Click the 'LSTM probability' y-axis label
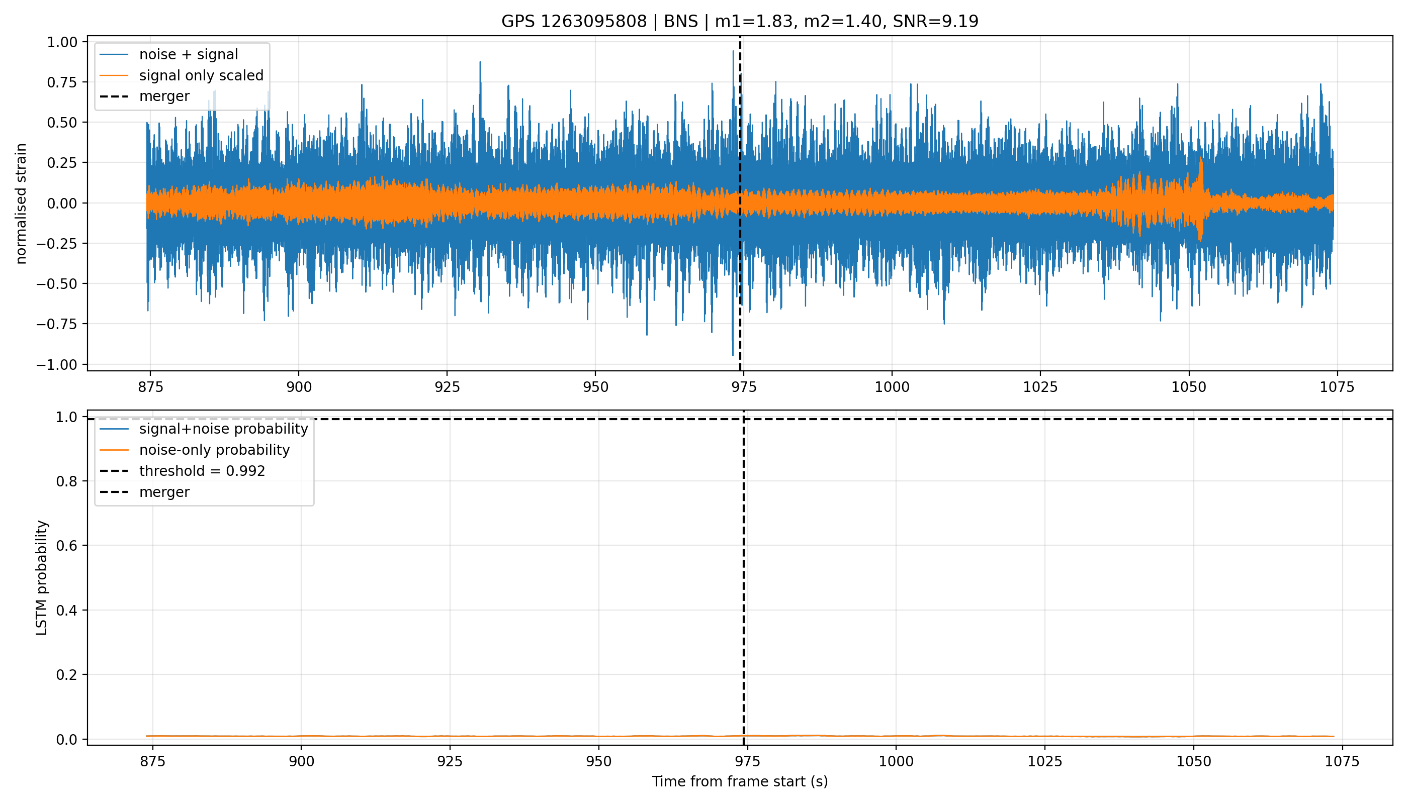 coord(42,578)
